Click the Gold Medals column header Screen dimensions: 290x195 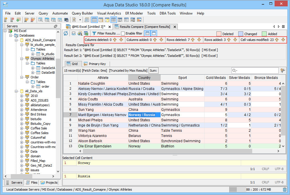tap(216, 78)
